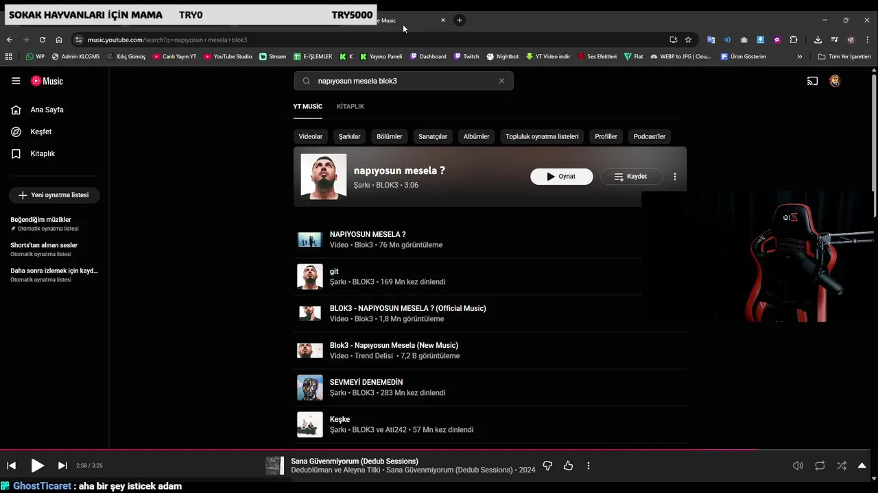Open SEVMEYİ DENEMEDİN song thumbnail

pos(310,388)
